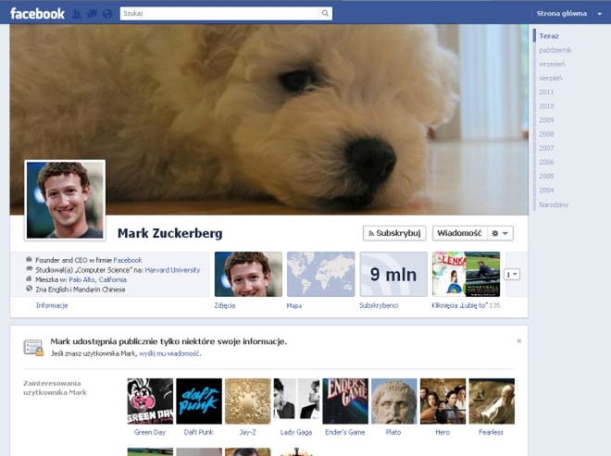The image size is (611, 456).
Task: Jump to wrzesień on timeline
Action: coord(552,64)
